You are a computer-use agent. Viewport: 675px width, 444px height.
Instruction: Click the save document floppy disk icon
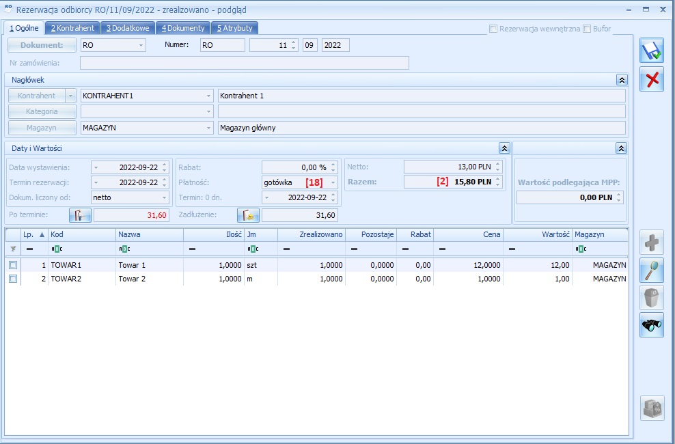pos(651,51)
